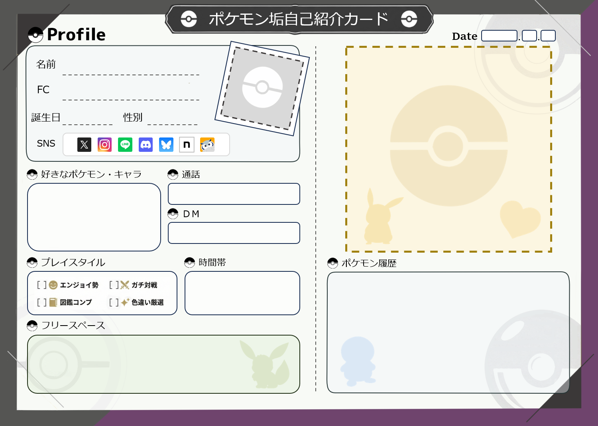Click Poké Ball bullet beside 通話
The image size is (598, 426).
pyautogui.click(x=173, y=175)
